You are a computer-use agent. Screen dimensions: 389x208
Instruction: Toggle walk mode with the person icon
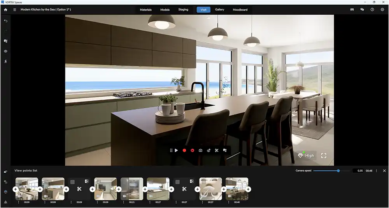tap(5, 61)
